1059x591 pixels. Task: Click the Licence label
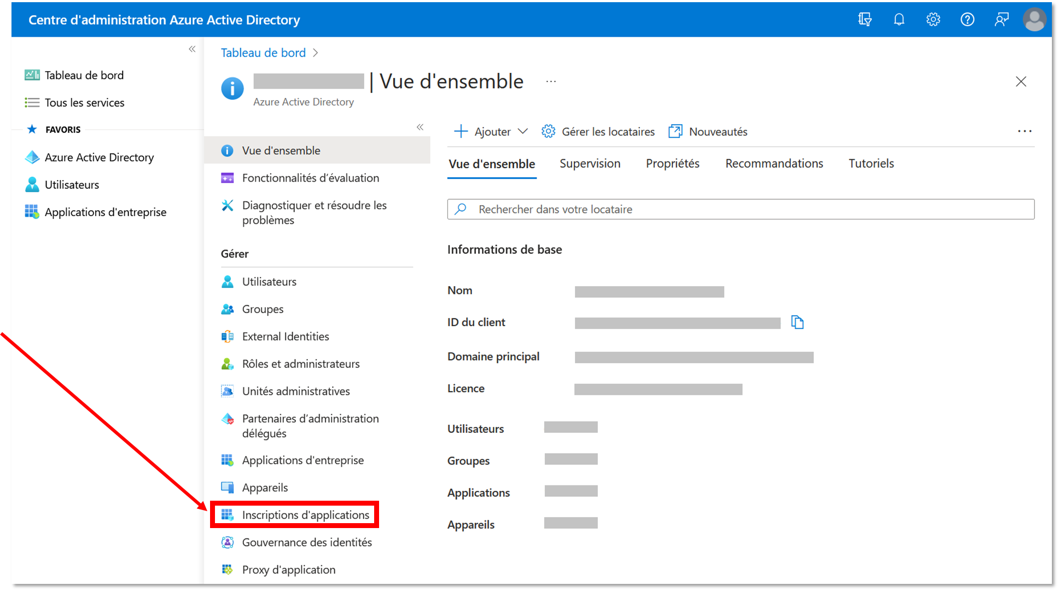(466, 388)
